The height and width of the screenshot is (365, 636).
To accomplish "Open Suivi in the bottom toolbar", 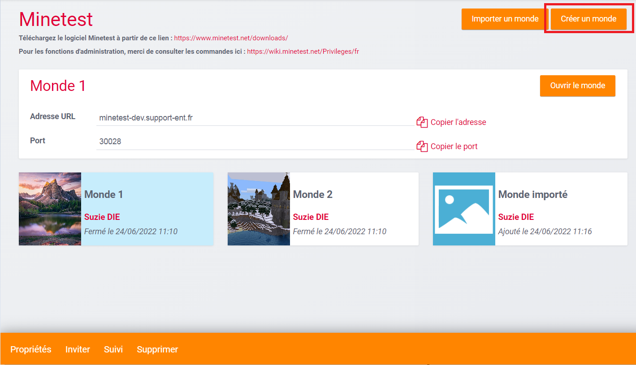I will pos(113,349).
